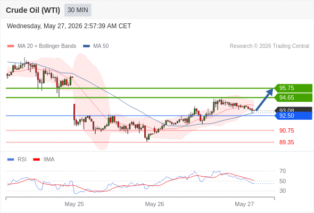Click the RSI legend swatch

click(x=11, y=160)
